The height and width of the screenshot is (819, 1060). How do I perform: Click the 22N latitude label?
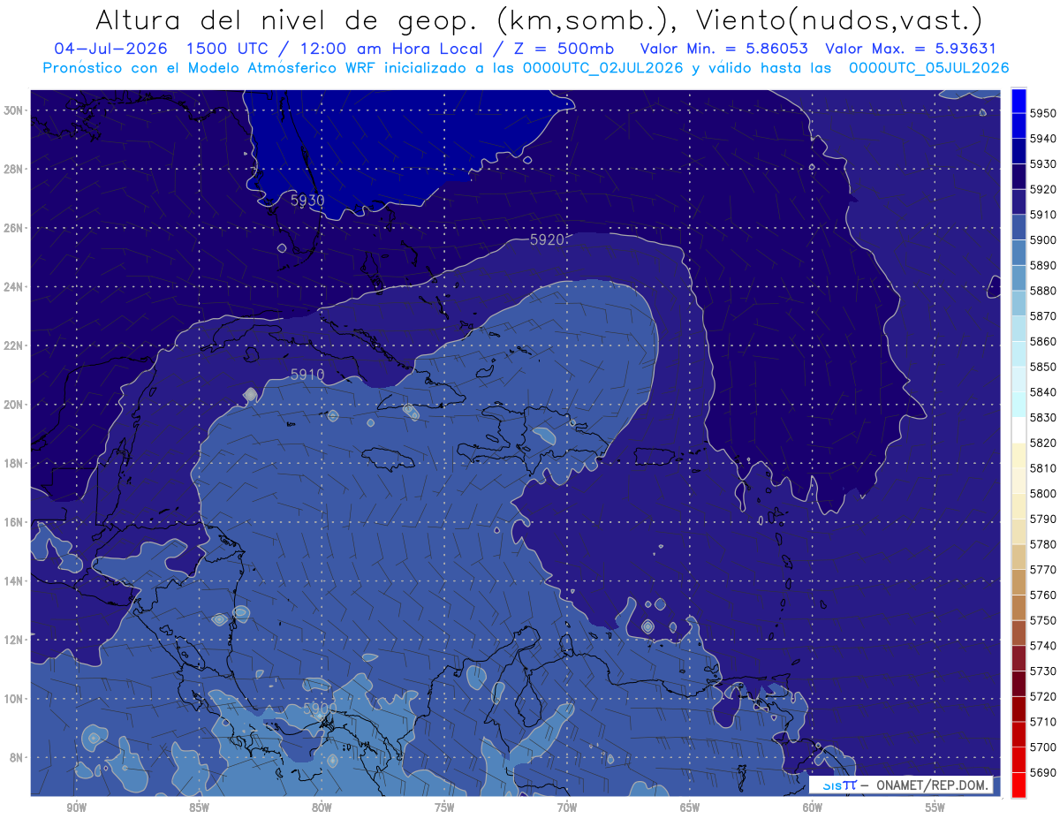click(14, 345)
